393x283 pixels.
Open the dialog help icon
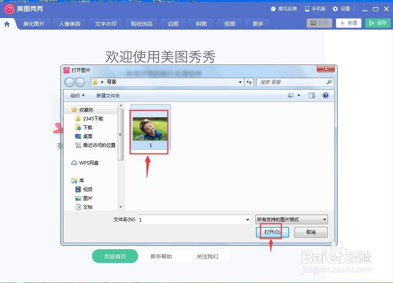point(325,95)
